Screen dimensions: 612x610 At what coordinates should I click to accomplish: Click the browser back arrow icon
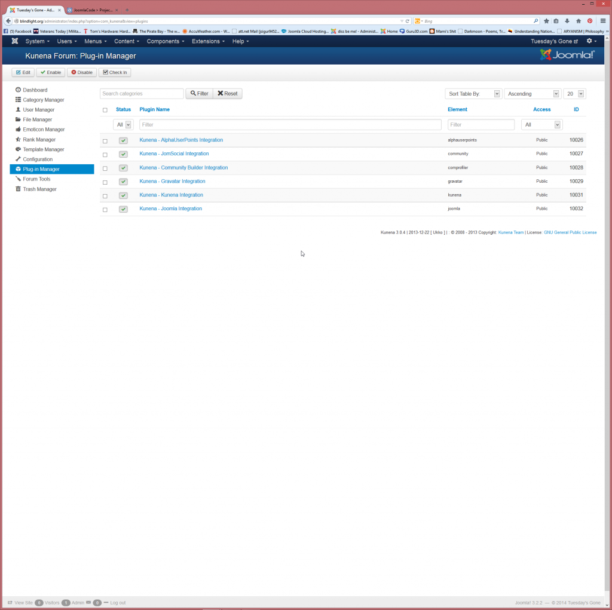(8, 21)
